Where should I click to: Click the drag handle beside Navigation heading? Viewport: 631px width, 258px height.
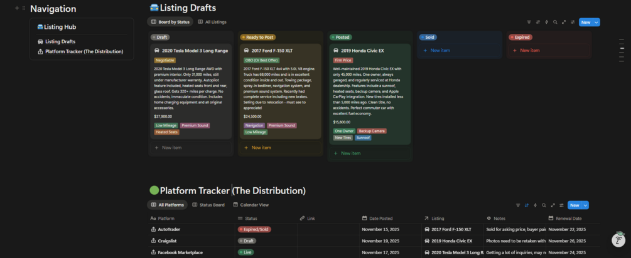click(24, 8)
